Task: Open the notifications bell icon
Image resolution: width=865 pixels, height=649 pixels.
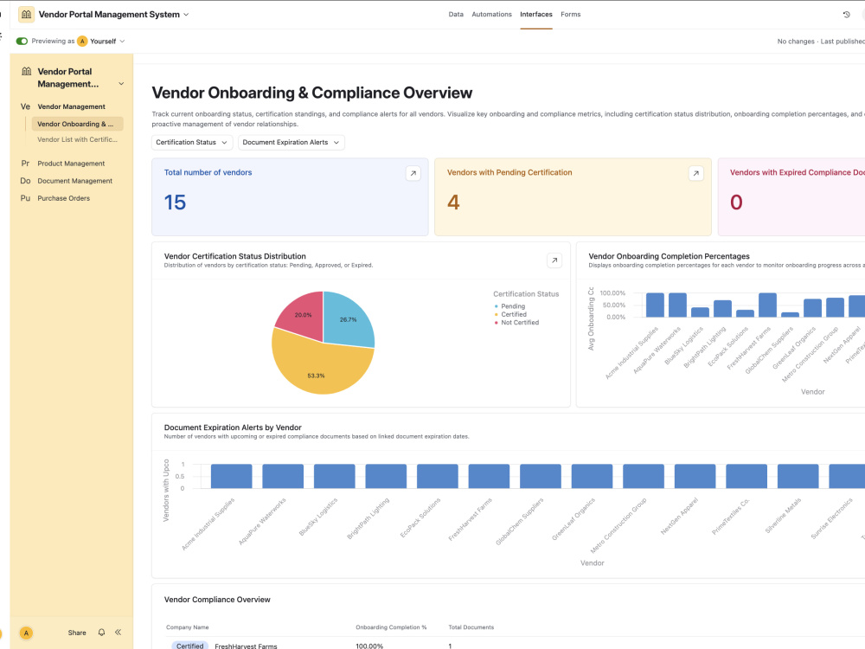Action: (101, 633)
